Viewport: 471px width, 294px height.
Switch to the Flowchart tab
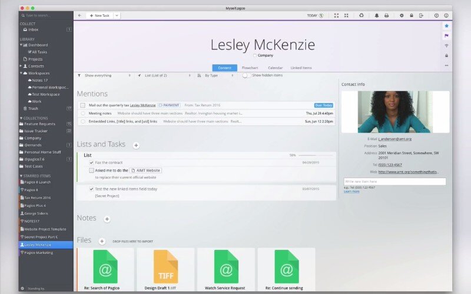pos(250,68)
